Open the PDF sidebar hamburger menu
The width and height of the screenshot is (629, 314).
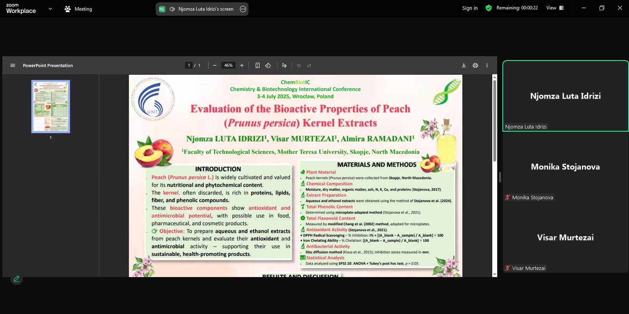click(13, 66)
